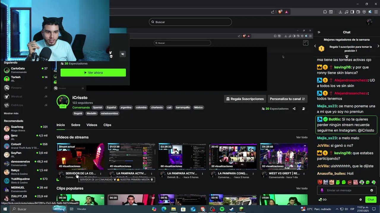Share this page via address bar icon
Image resolution: width=380 pixels, height=213 pixels.
coord(273,12)
